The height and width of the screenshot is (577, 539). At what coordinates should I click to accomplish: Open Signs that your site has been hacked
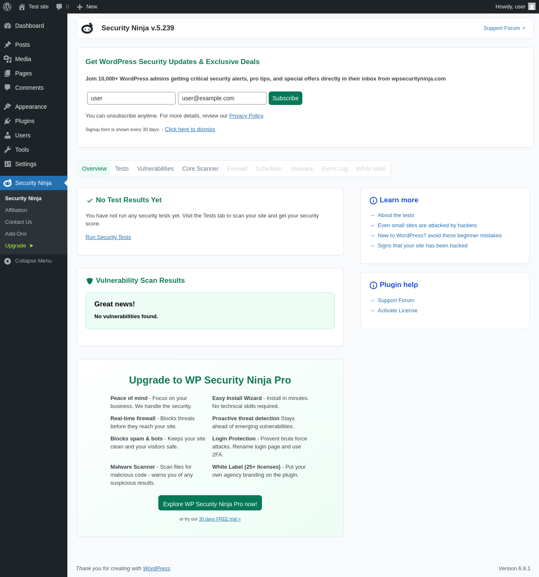pos(422,246)
